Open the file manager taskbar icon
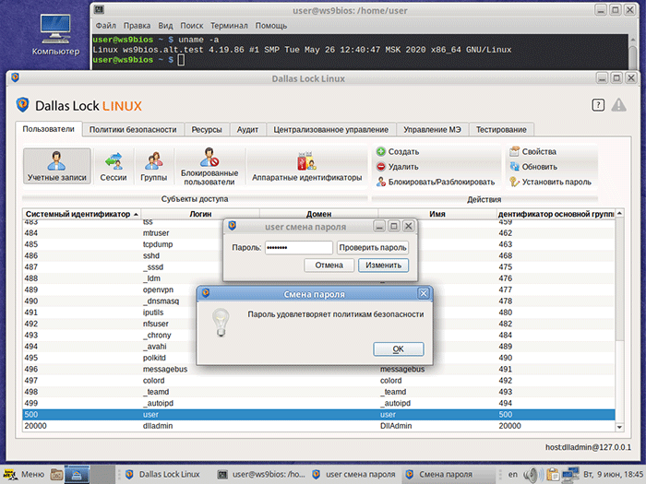The width and height of the screenshot is (646, 484). (x=56, y=475)
